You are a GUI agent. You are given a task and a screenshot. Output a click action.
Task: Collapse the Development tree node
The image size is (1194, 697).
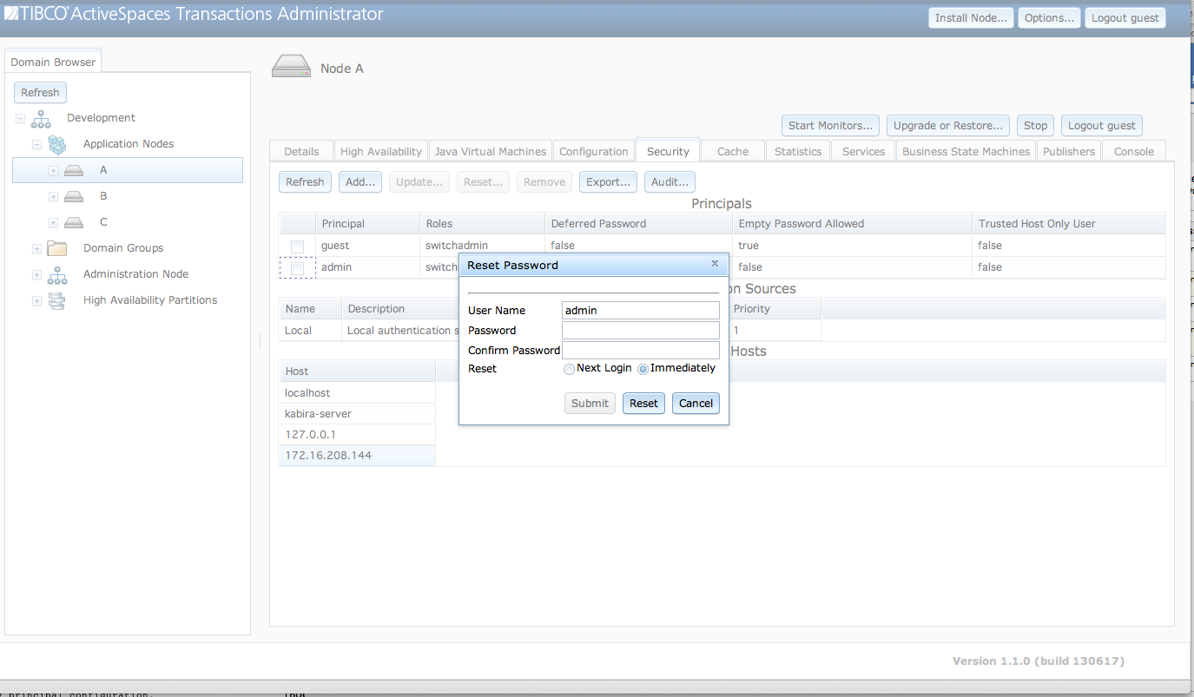[20, 119]
